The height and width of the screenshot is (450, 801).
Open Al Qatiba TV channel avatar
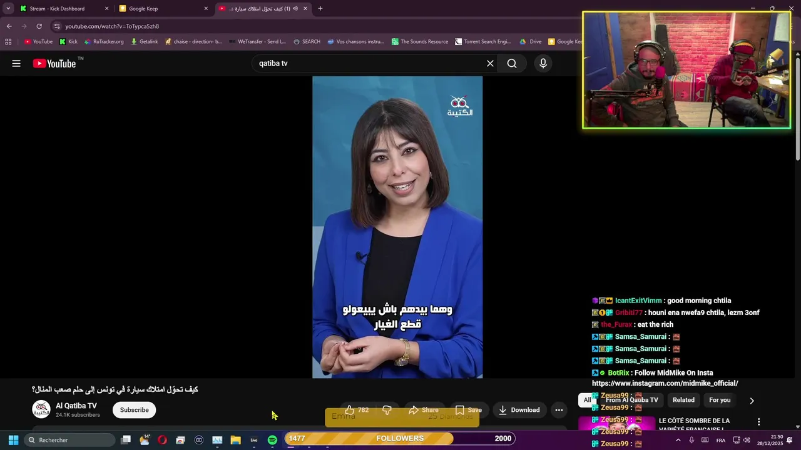pyautogui.click(x=41, y=409)
